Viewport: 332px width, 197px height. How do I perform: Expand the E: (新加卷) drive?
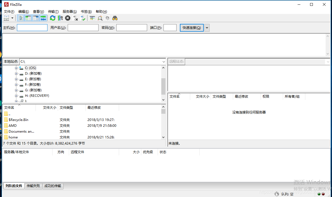click(x=16, y=79)
